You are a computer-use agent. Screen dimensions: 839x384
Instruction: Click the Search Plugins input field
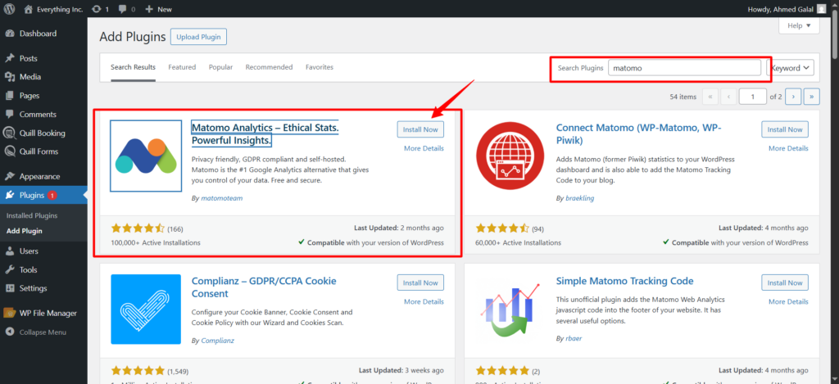684,68
